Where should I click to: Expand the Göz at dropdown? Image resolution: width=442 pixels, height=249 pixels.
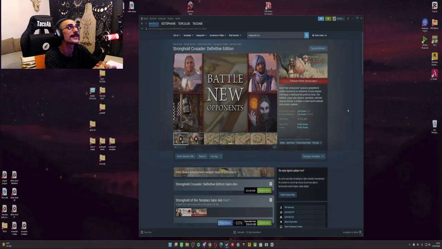pyautogui.click(x=176, y=35)
